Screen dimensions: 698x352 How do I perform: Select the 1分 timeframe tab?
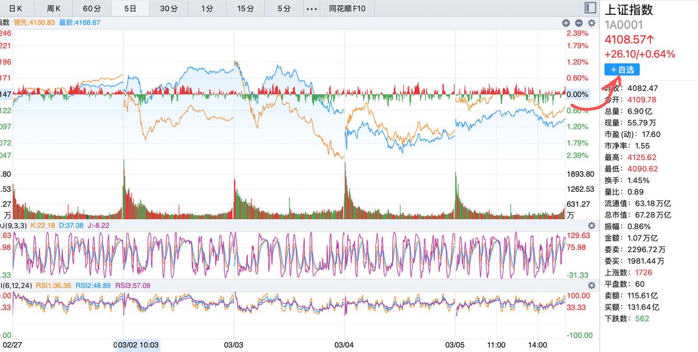[207, 9]
